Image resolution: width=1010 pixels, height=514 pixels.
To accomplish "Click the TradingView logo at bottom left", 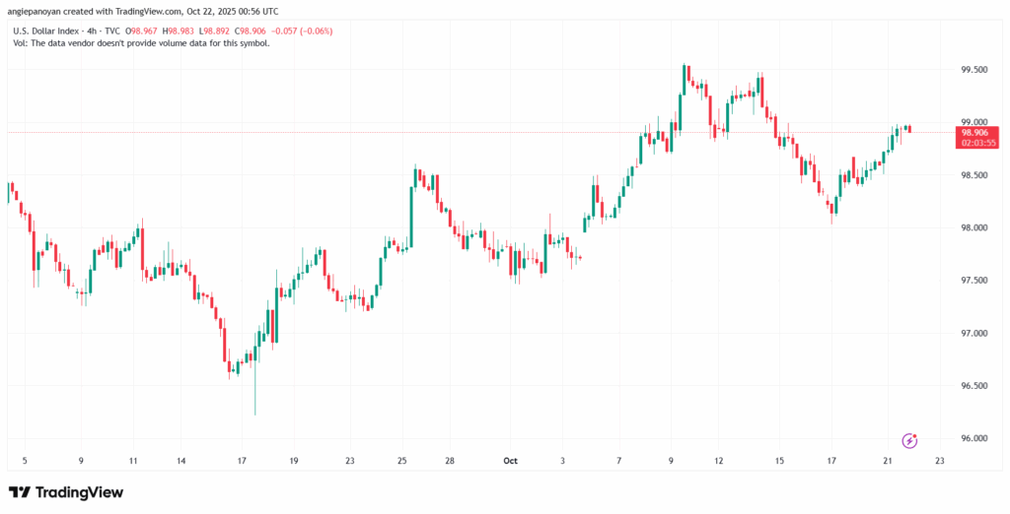I will coord(66,492).
